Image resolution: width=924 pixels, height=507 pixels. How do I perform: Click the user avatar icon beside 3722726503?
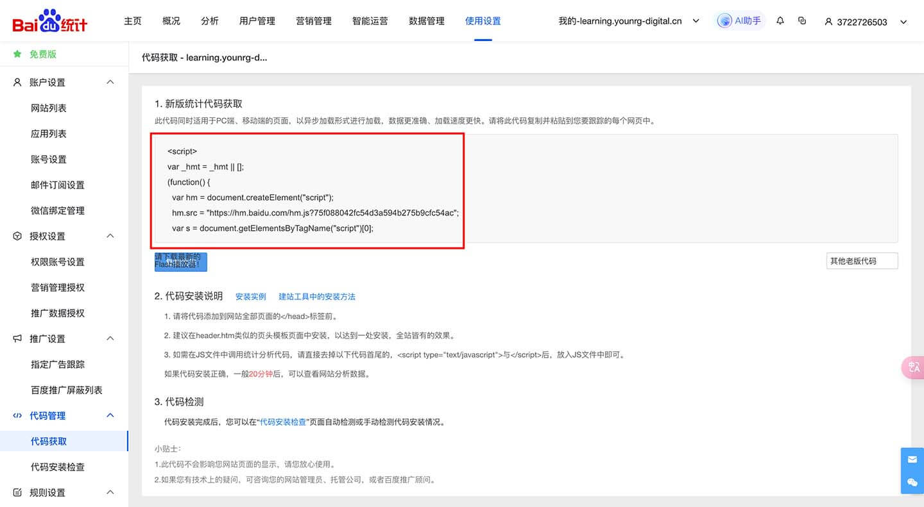click(x=828, y=22)
